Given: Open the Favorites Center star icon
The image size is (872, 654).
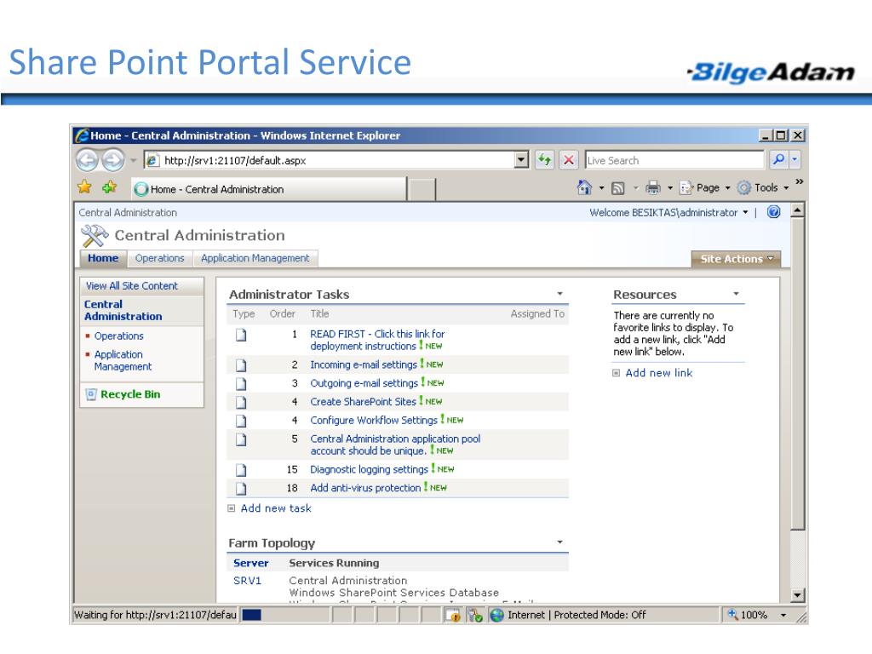Looking at the screenshot, I should [x=84, y=187].
